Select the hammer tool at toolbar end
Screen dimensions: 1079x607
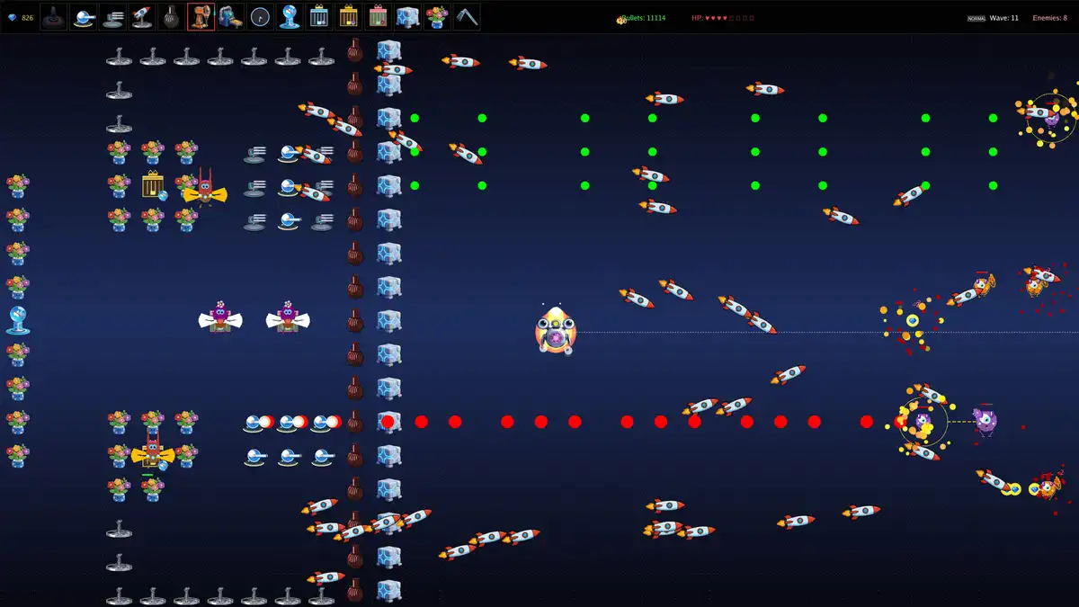466,16
